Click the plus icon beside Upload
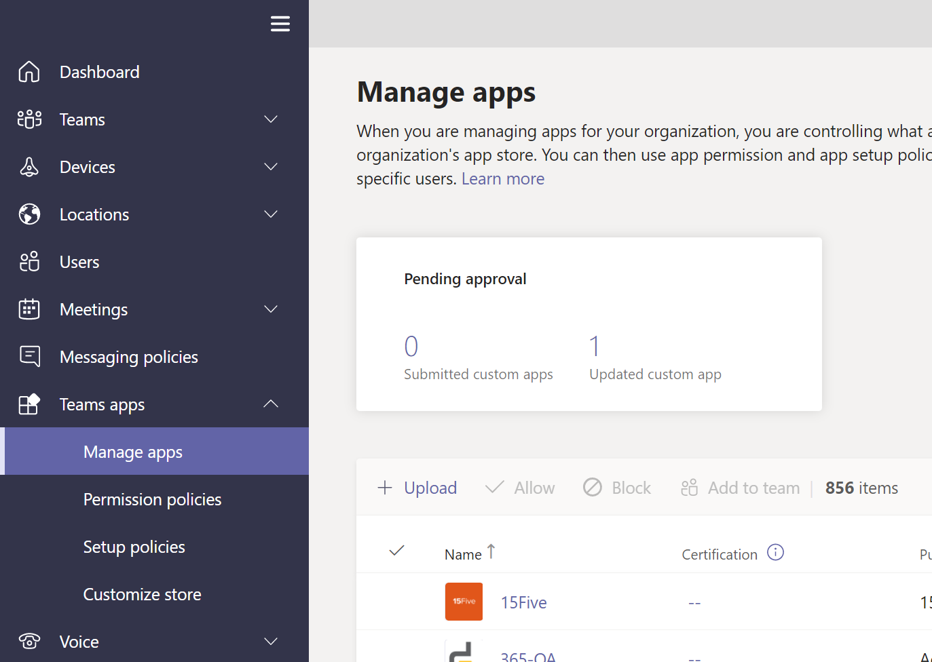 pyautogui.click(x=385, y=488)
